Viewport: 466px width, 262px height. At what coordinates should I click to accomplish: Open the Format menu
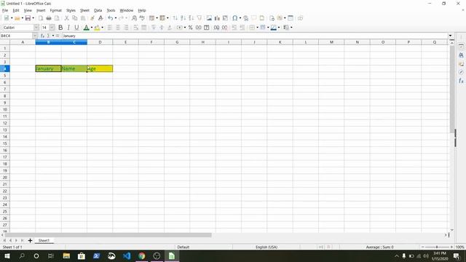click(x=55, y=10)
